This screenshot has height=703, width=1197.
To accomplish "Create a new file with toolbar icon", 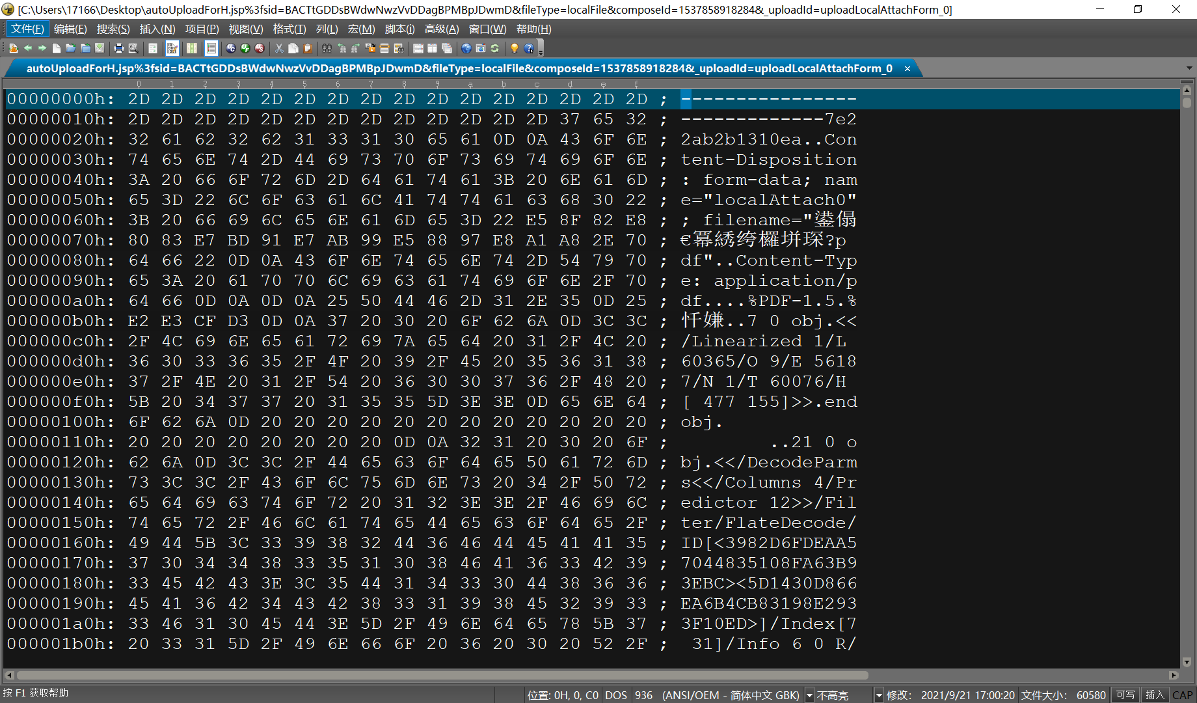I will [57, 48].
